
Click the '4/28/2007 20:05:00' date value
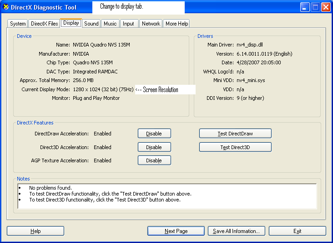(259, 62)
